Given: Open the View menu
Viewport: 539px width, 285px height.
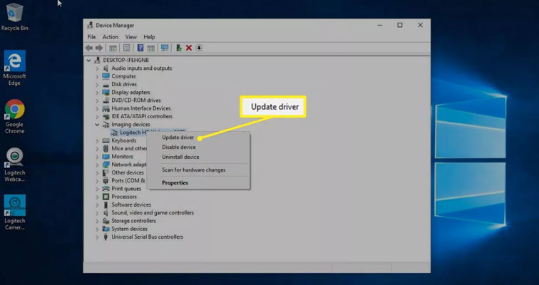Looking at the screenshot, I should [x=131, y=37].
